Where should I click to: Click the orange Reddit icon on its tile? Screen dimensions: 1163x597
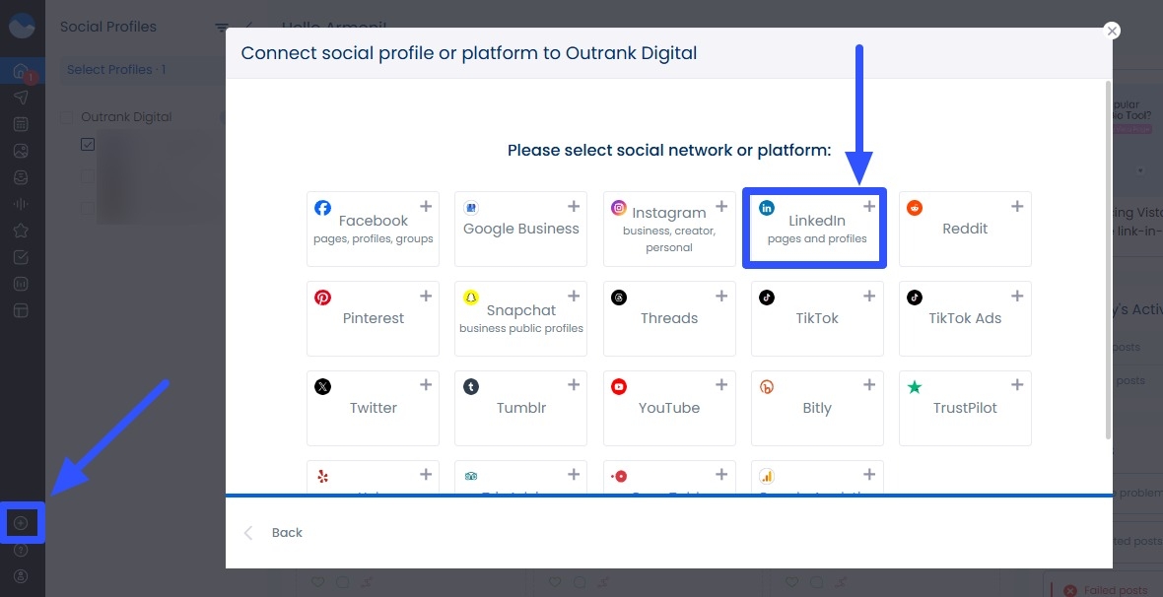tap(915, 208)
